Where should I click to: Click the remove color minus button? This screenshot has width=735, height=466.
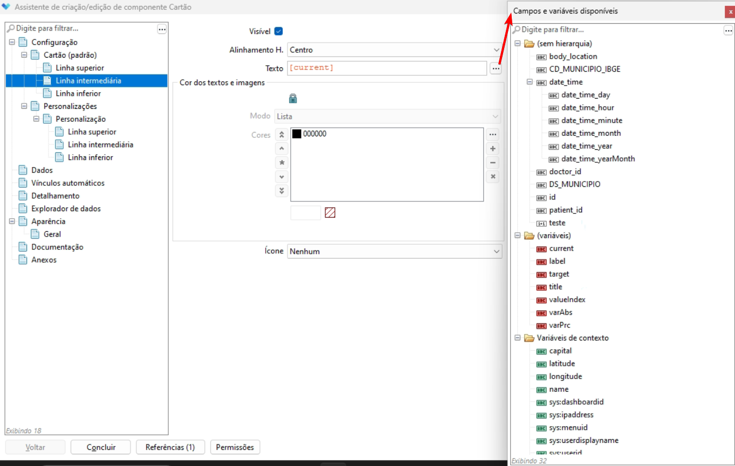492,163
